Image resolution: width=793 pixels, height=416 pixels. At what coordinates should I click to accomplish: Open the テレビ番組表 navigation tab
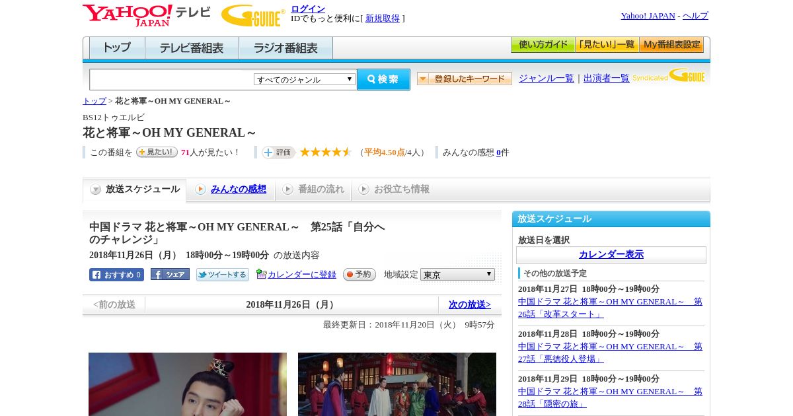point(192,48)
